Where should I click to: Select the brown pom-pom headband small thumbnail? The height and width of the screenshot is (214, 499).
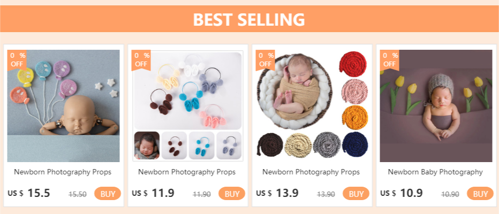(x=174, y=146)
